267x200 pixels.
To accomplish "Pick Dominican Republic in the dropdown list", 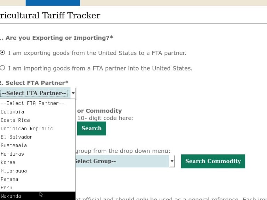I will coord(27,128).
